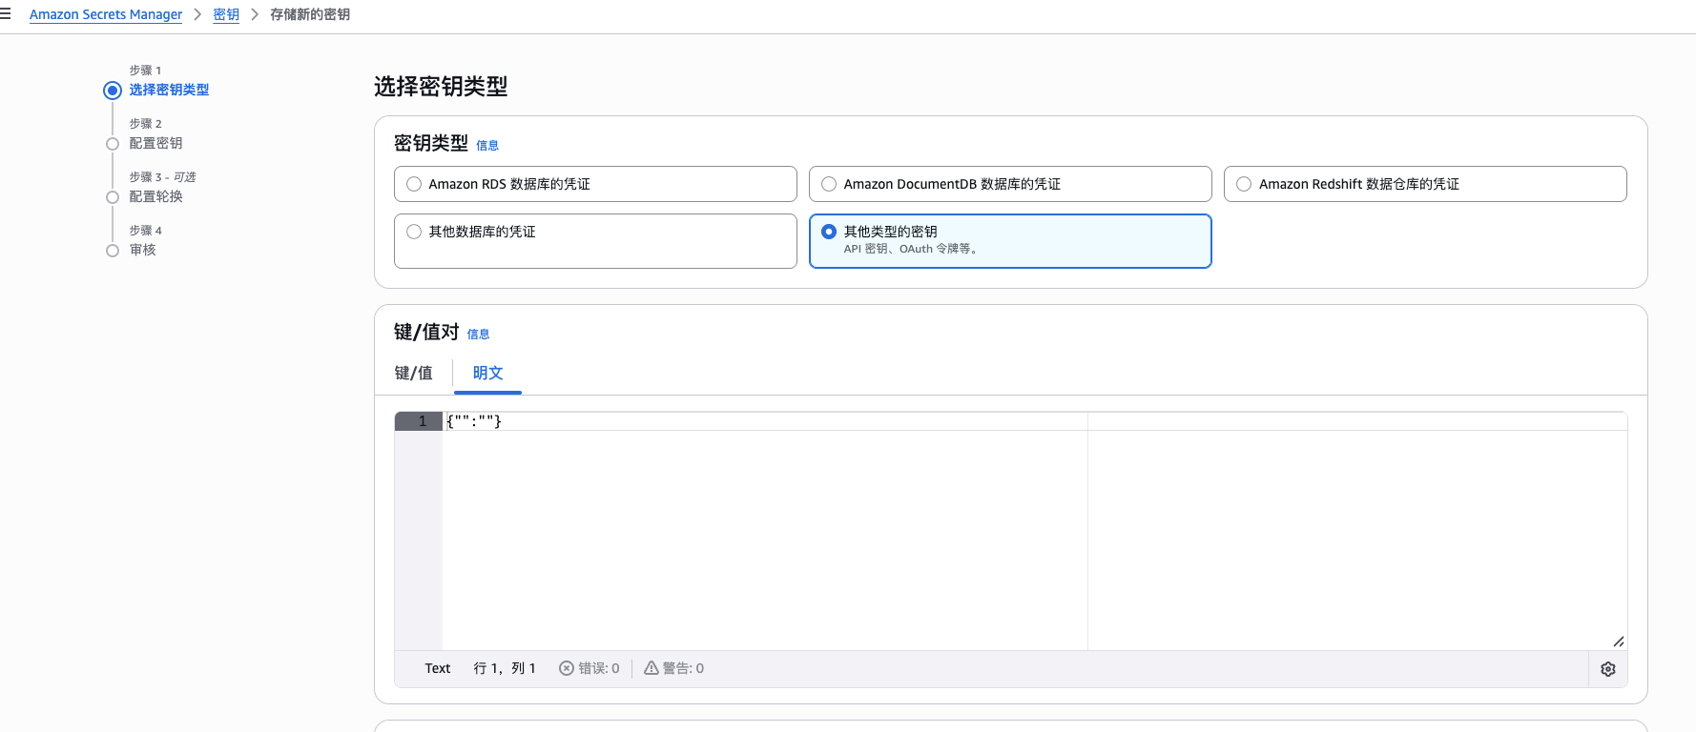Image resolution: width=1696 pixels, height=732 pixels.
Task: Go to step 1 选择密钥类型
Action: 169,90
